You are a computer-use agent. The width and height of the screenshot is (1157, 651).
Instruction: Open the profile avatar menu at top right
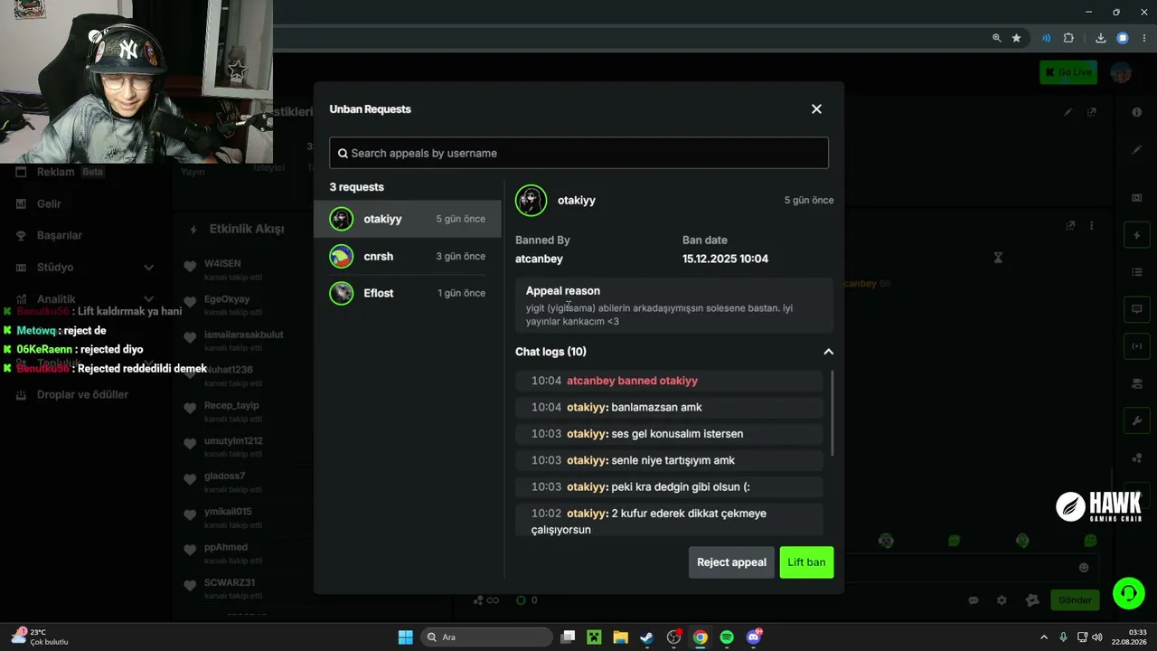[x=1121, y=72]
